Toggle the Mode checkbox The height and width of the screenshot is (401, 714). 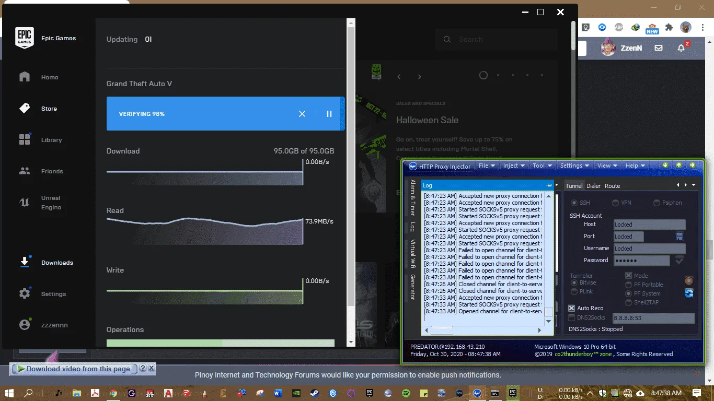(x=629, y=276)
